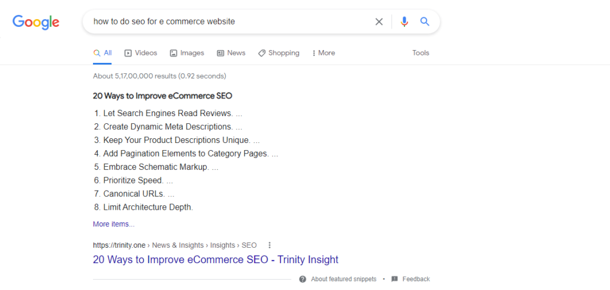Open the Images tab
Viewport: 610px width, 290px height.
coord(187,53)
